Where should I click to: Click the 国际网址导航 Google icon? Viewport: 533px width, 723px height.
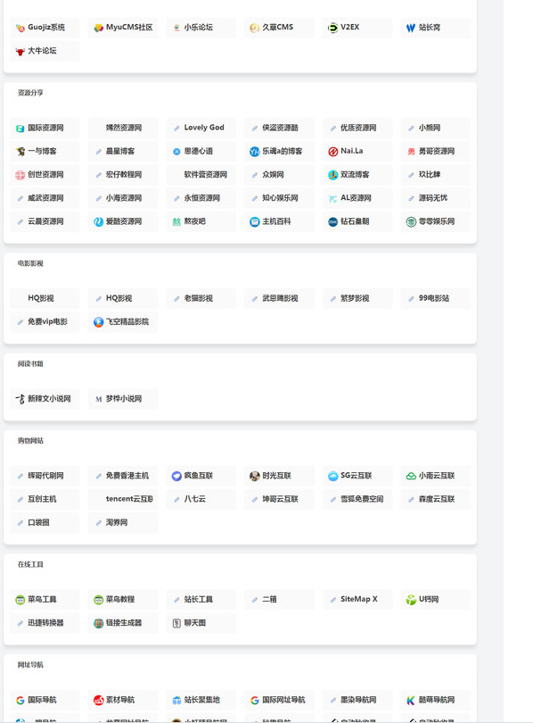point(255,701)
